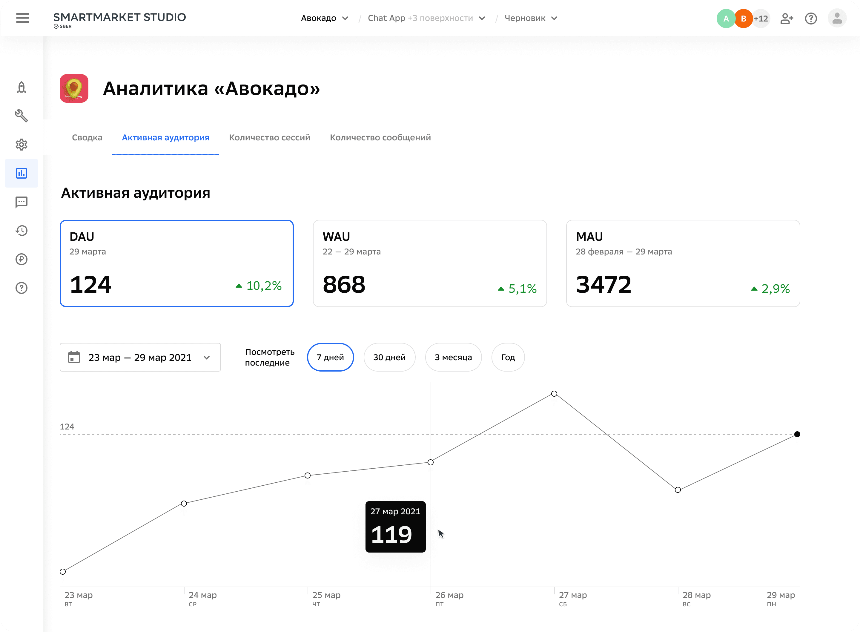Switch to the Сводка tab
The width and height of the screenshot is (860, 632).
pyautogui.click(x=87, y=138)
